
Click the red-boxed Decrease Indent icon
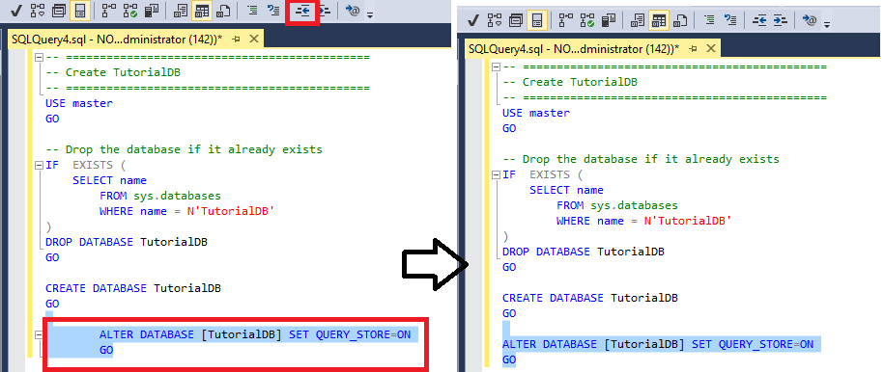303,11
